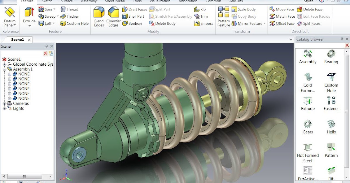Viewport: 350px width, 183px height.
Task: Select the Blend Edges tool
Action: [99, 17]
